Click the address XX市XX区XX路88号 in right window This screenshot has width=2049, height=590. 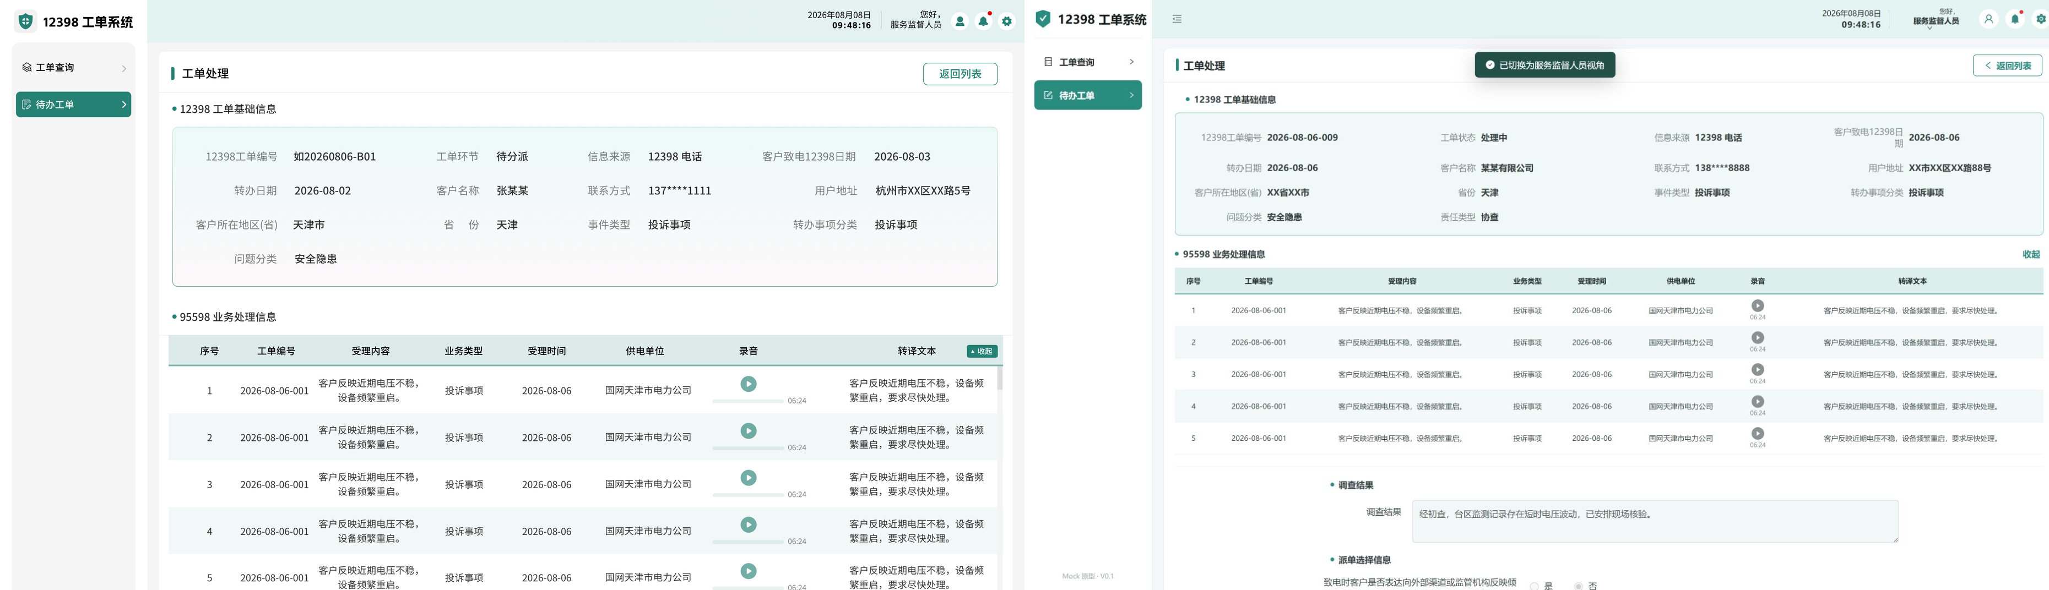(1949, 168)
